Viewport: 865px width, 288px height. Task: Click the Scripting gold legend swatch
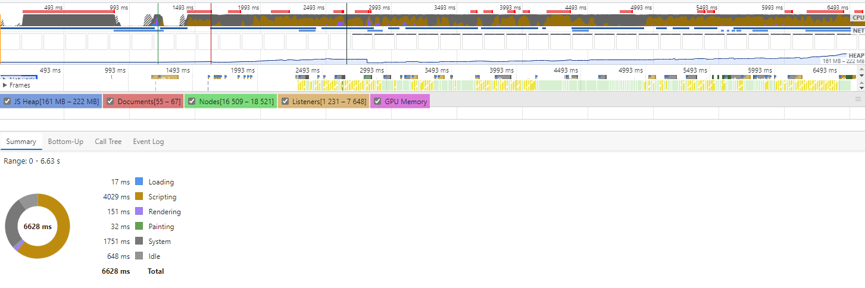pyautogui.click(x=139, y=196)
